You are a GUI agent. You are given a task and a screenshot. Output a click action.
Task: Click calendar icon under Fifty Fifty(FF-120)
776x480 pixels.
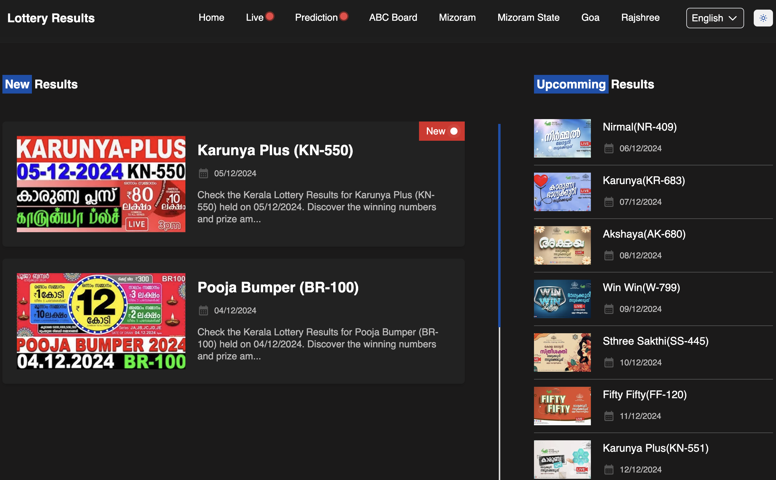coord(609,416)
